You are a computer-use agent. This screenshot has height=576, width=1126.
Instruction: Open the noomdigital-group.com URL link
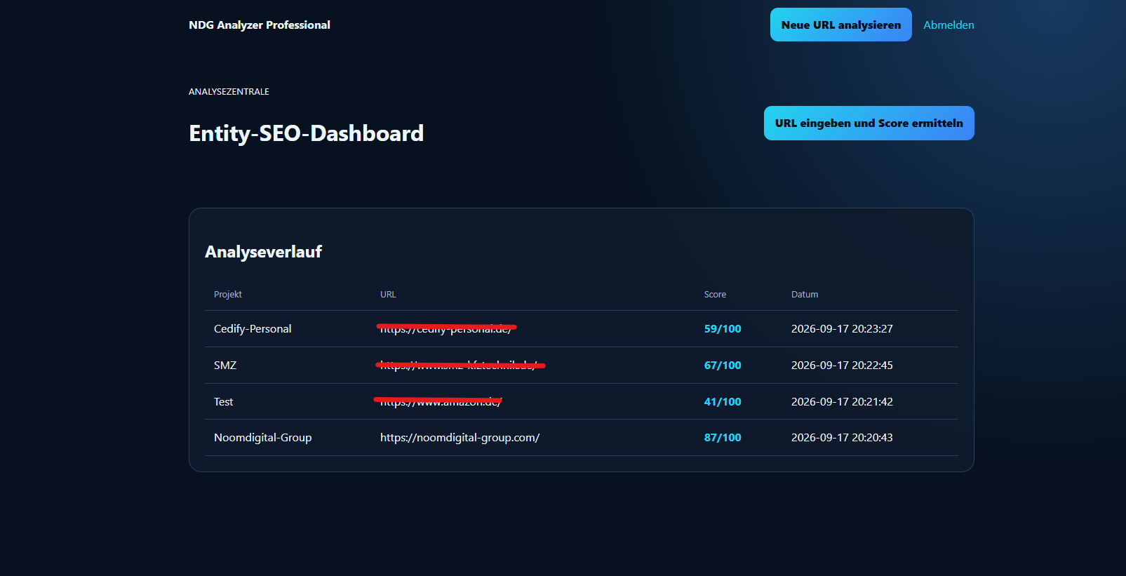pos(460,437)
